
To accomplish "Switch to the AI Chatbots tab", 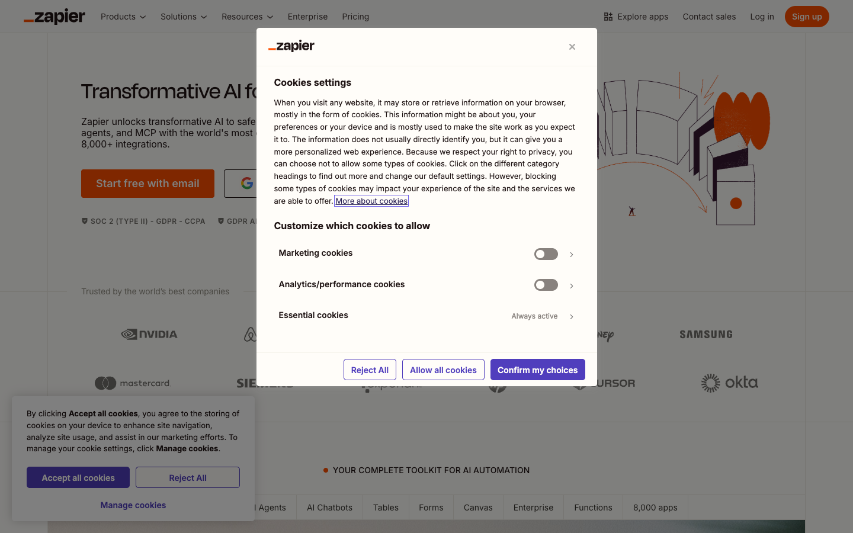I will pyautogui.click(x=329, y=508).
